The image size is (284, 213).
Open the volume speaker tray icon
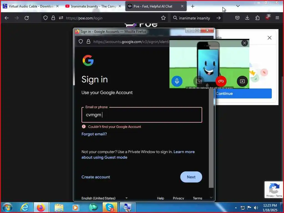click(x=256, y=208)
